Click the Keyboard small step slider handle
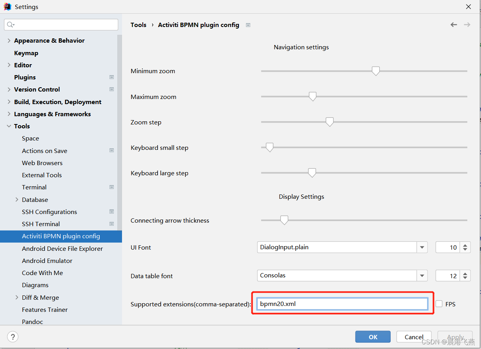 click(269, 147)
